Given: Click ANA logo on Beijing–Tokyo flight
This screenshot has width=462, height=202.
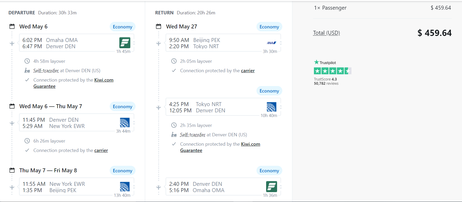Looking at the screenshot, I should (271, 43).
